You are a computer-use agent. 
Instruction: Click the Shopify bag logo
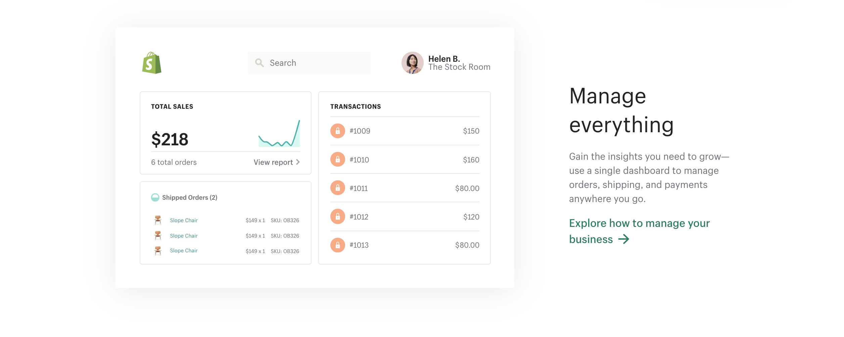pos(153,62)
